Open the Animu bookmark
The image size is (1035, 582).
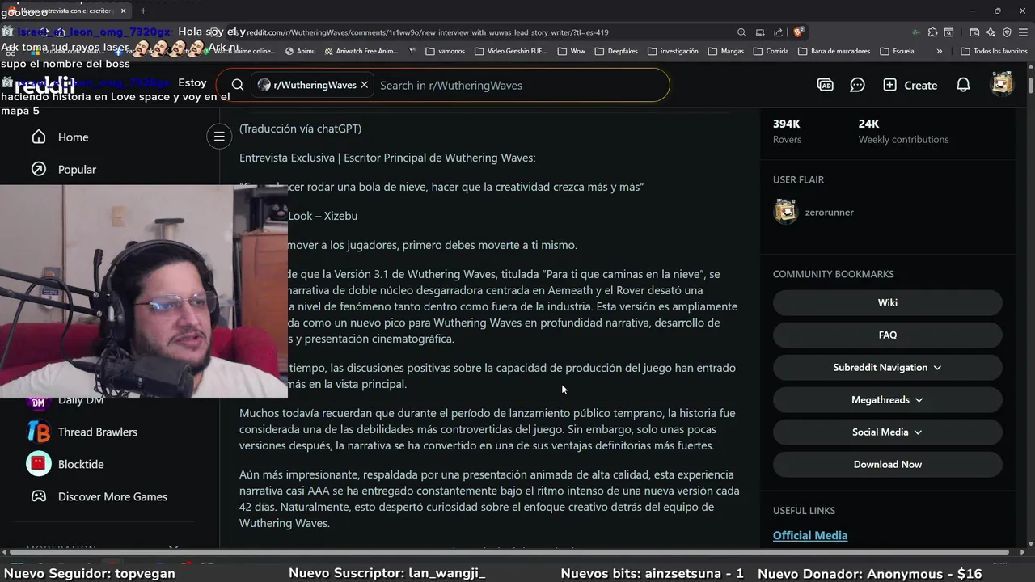pos(300,51)
